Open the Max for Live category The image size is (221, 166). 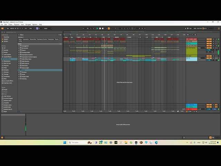(x=7, y=63)
